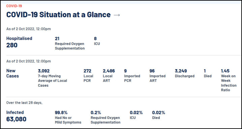The width and height of the screenshot is (242, 129).
Task: Select the Hospitalised 280 figure
Action: pos(19,42)
